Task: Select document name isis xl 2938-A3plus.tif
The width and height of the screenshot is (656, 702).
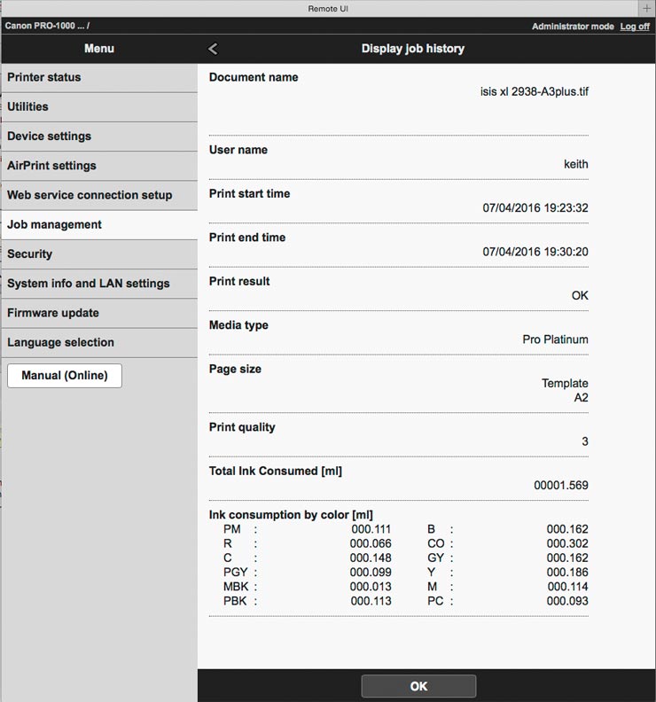Action: click(535, 92)
